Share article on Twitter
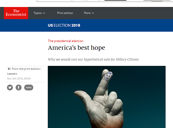This screenshot has width=173, height=128. [10, 87]
